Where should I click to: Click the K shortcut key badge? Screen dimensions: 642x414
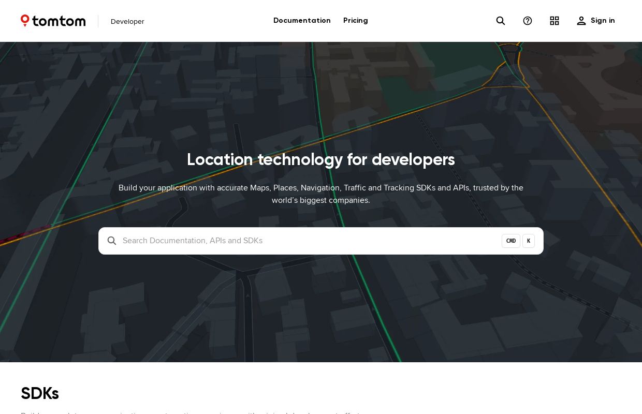click(x=529, y=241)
